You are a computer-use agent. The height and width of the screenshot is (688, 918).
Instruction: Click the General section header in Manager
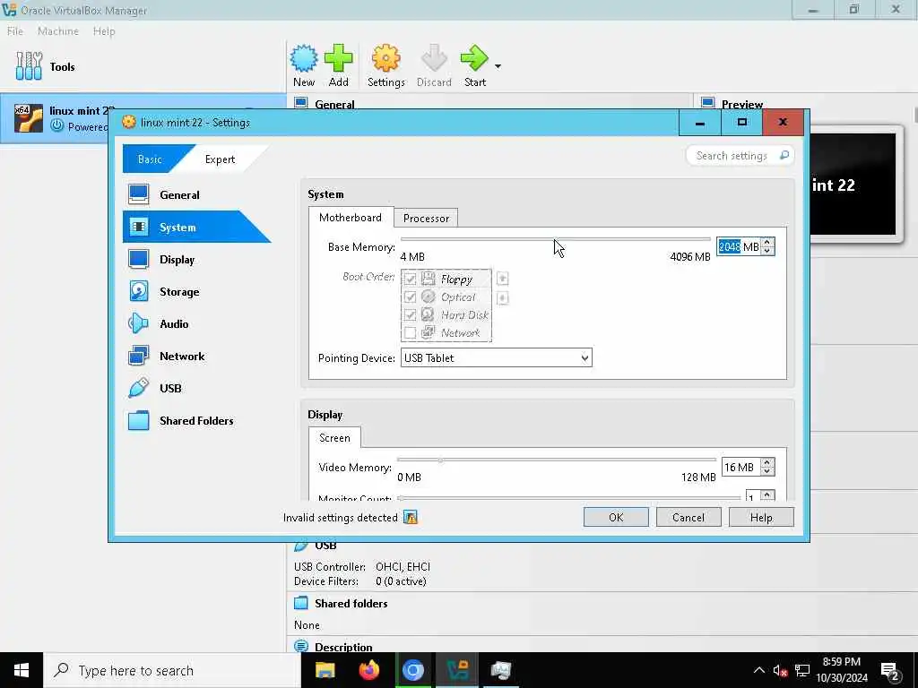pyautogui.click(x=334, y=104)
